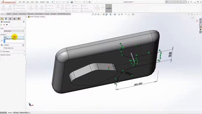Collapse the Direction 1 section chevron
Screen dimensions: 202x114
[24, 35]
